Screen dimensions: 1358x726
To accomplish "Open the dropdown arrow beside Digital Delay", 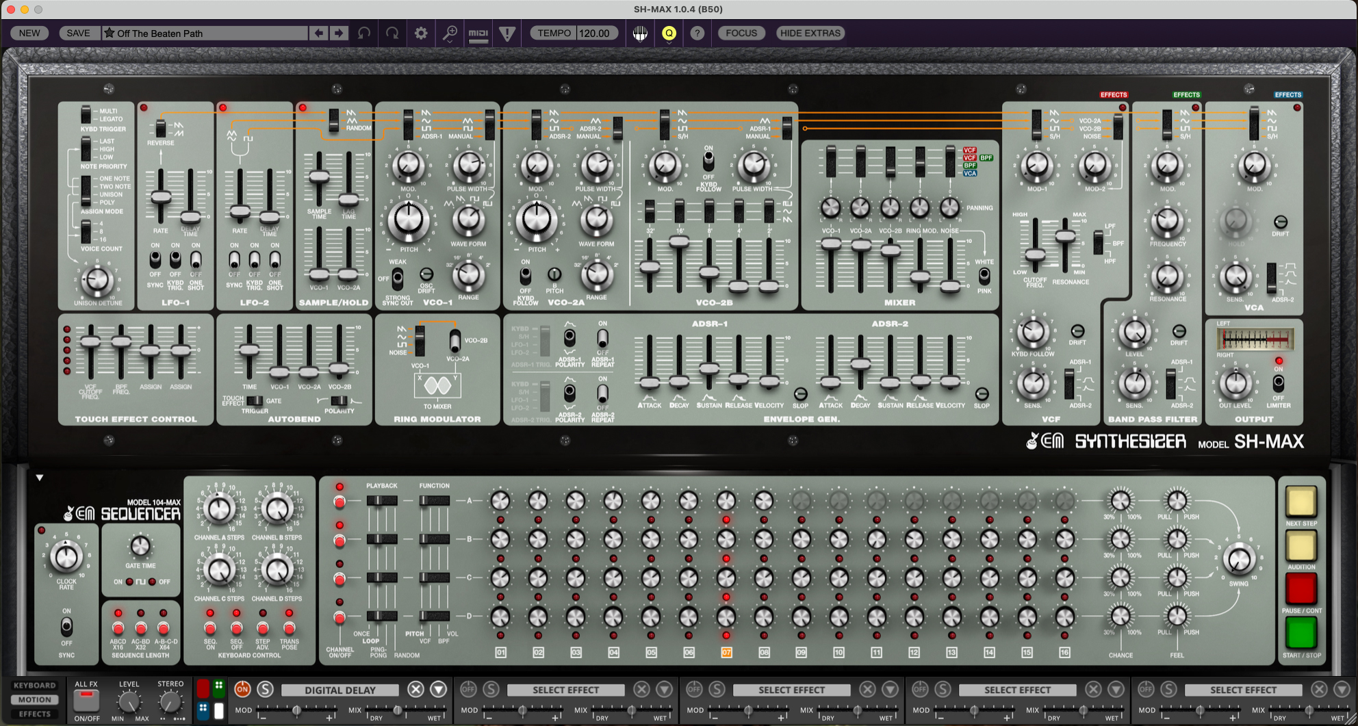I will click(439, 690).
